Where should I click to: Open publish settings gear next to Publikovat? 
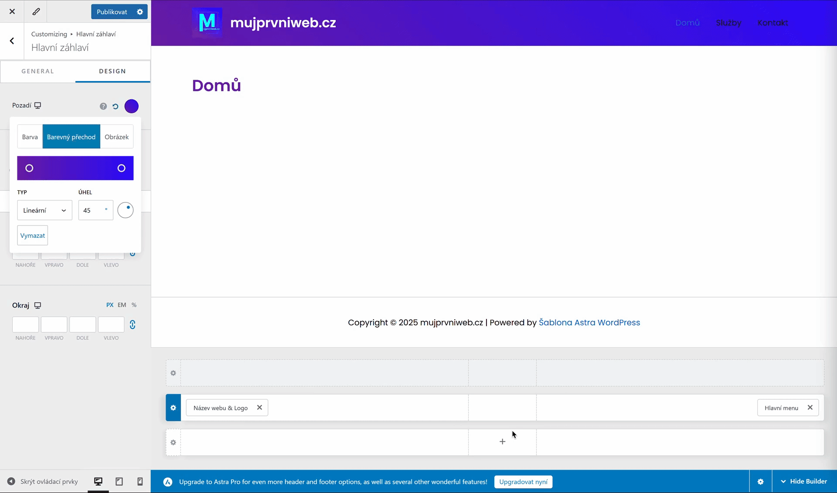[x=140, y=12]
